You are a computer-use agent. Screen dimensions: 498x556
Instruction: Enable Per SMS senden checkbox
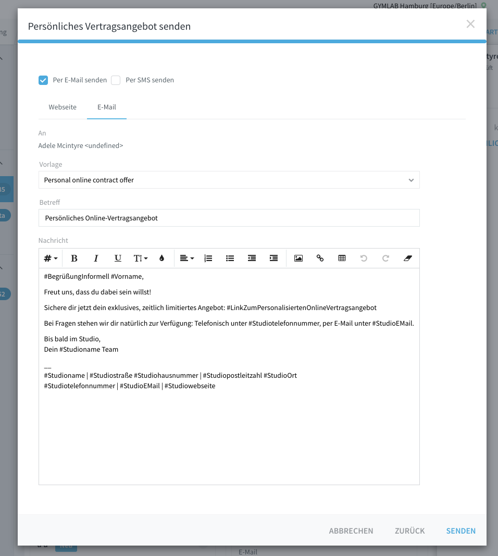click(x=116, y=80)
